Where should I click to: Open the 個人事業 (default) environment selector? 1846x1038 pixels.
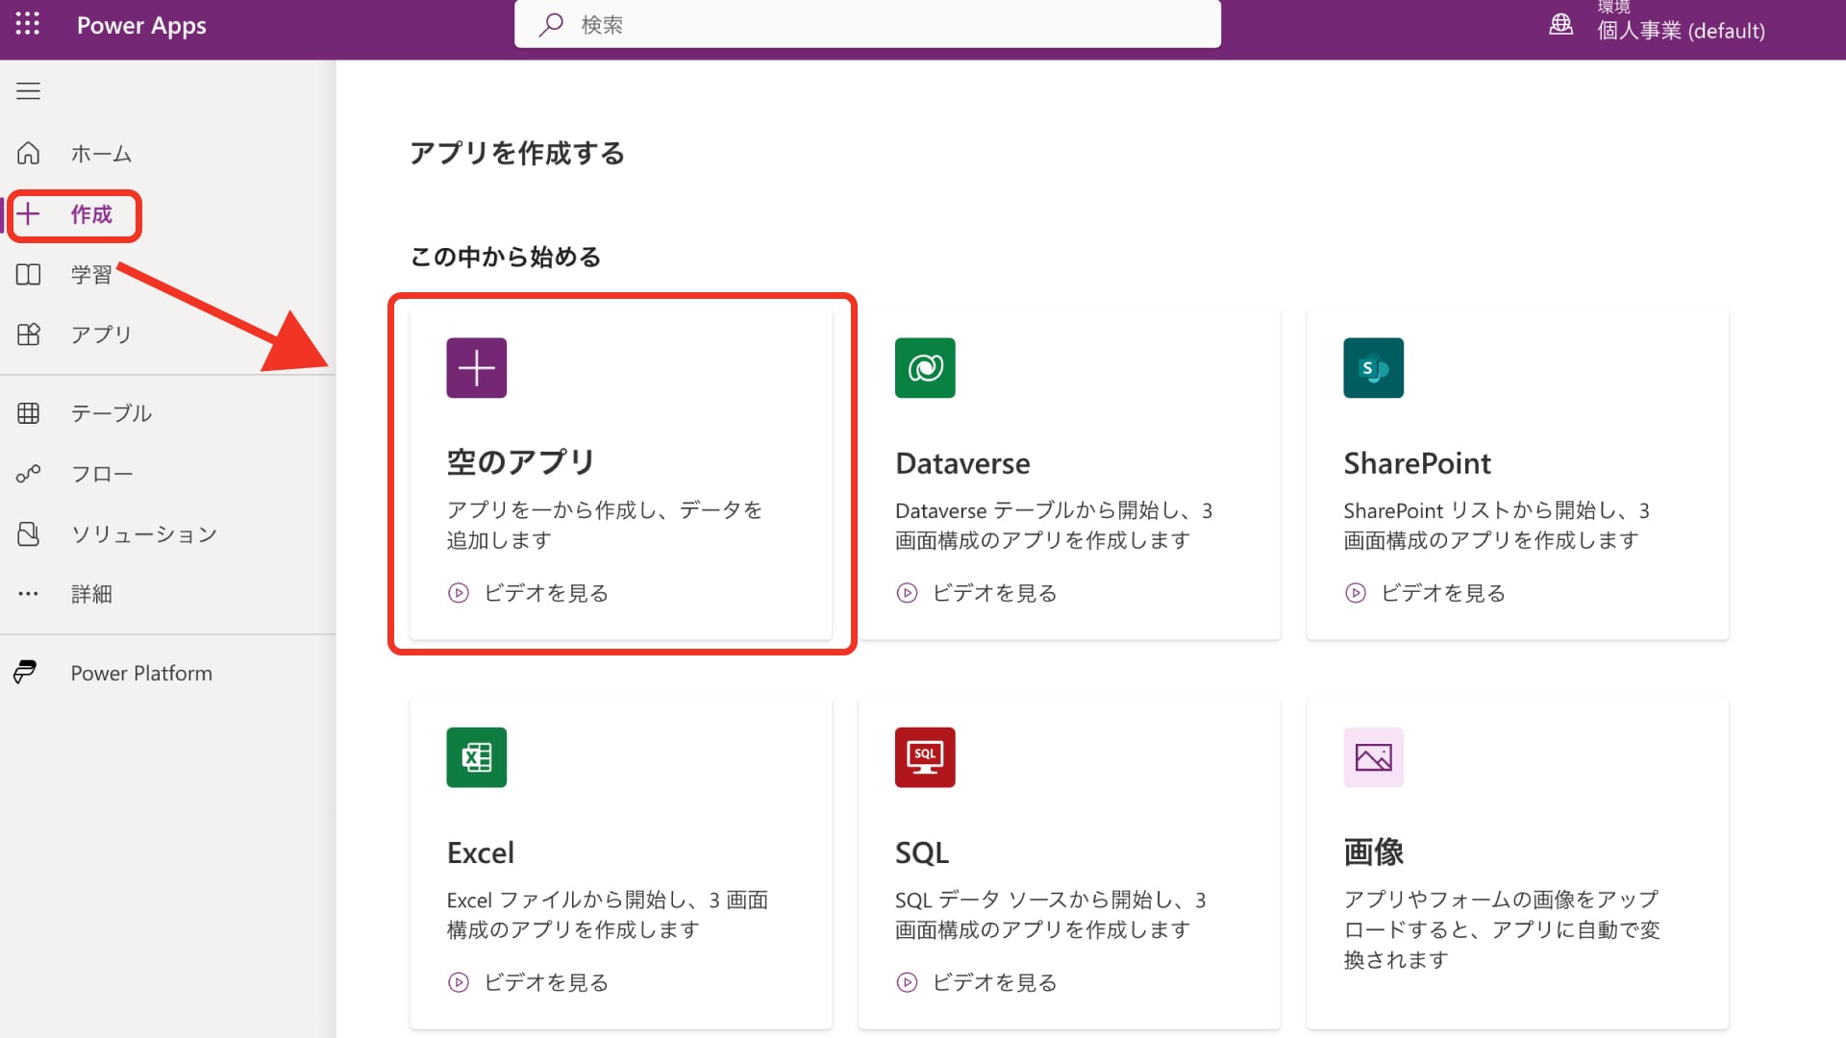1681,30
